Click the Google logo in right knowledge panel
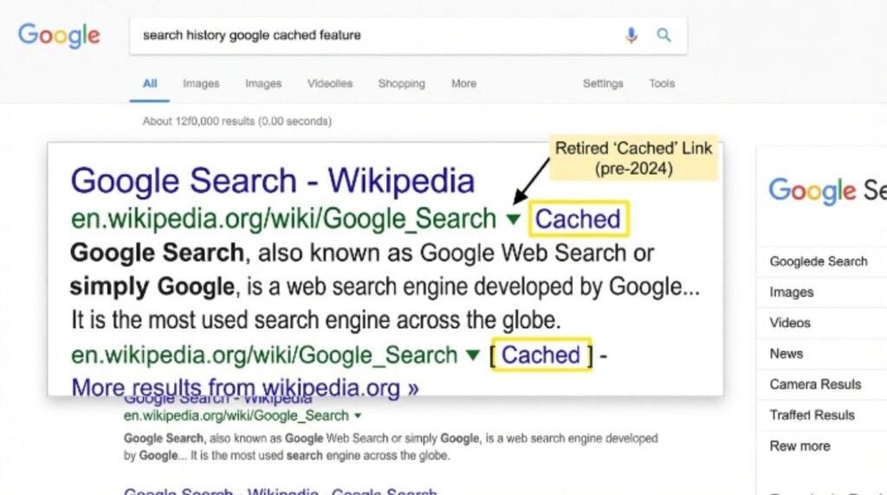This screenshot has height=495, width=887. [812, 190]
